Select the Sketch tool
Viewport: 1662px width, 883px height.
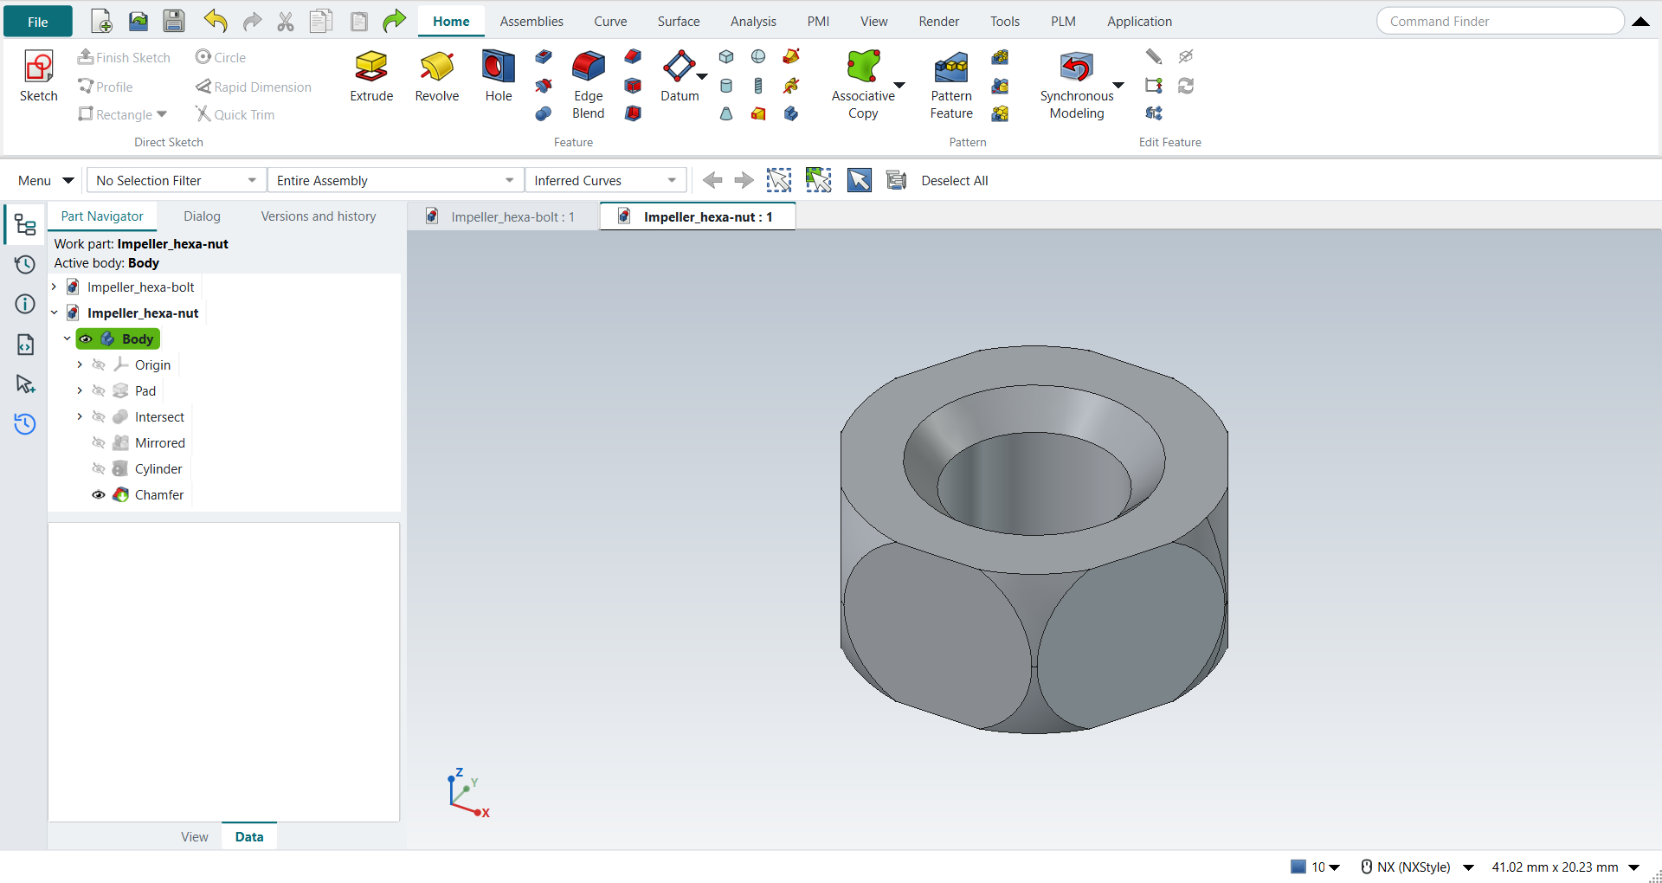click(x=39, y=76)
